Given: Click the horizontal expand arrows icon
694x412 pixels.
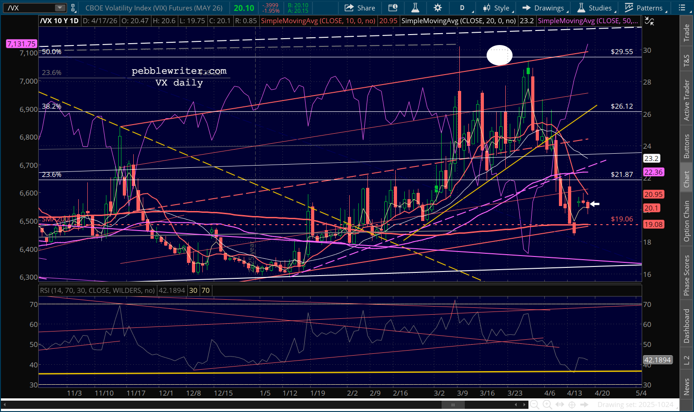Looking at the screenshot, I should click(560, 405).
